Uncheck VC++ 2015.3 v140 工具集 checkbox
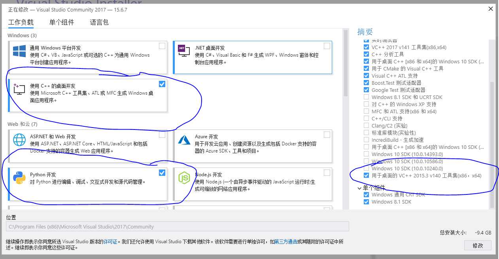499x259 pixels. coord(366,175)
